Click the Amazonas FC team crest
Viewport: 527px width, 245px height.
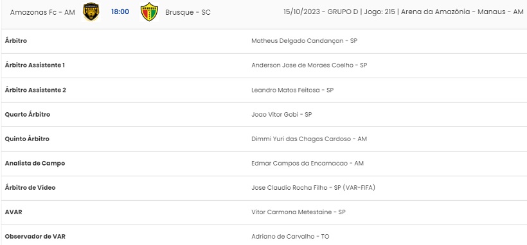pos(91,12)
